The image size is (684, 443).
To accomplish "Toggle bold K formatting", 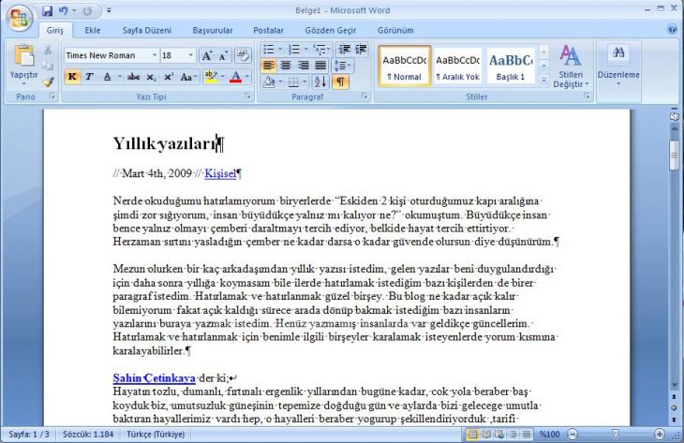I will (72, 77).
